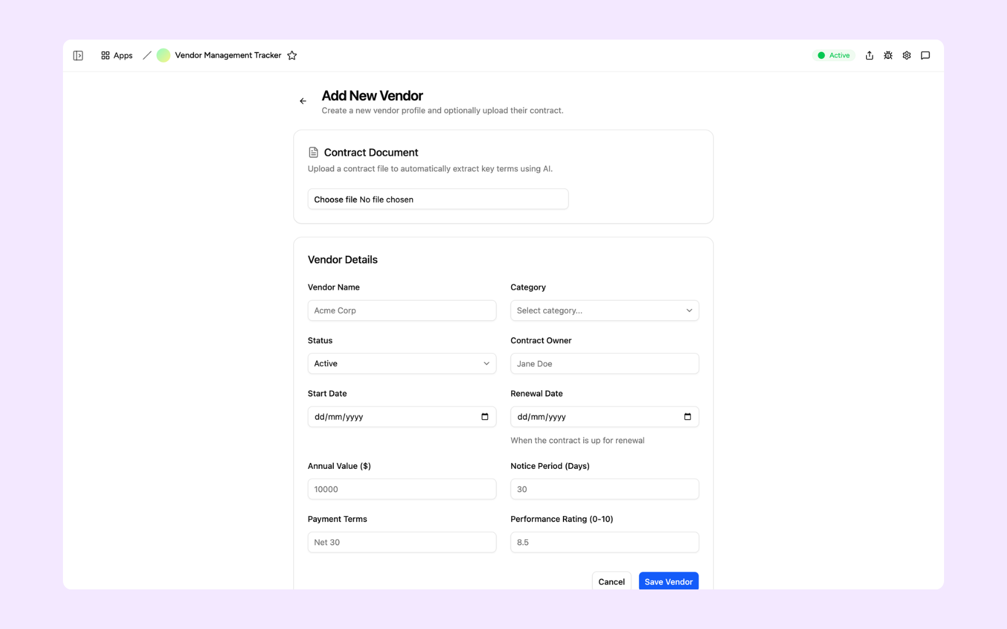1007x629 pixels.
Task: Click the Start Date field
Action: click(402, 416)
